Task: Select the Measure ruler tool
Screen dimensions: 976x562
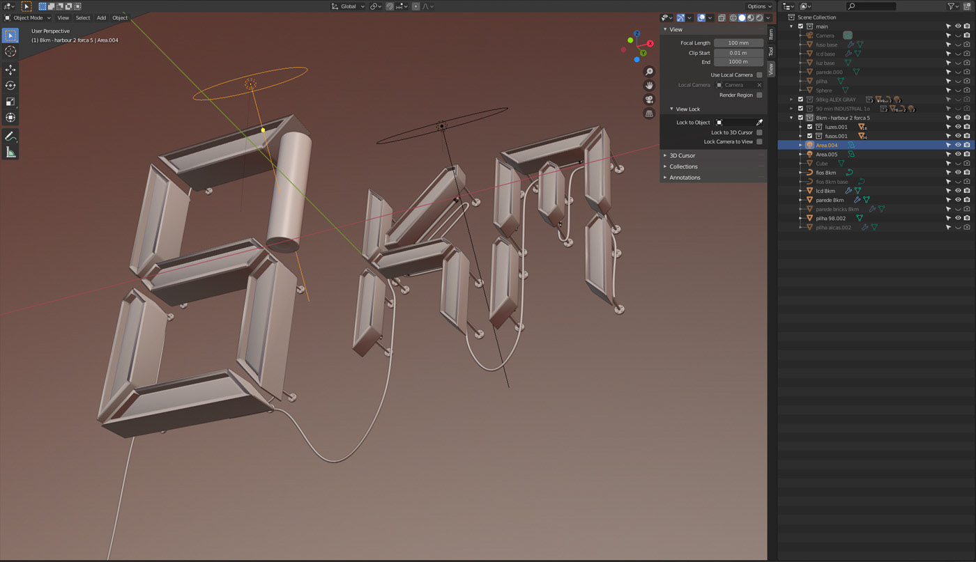Action: (x=10, y=153)
